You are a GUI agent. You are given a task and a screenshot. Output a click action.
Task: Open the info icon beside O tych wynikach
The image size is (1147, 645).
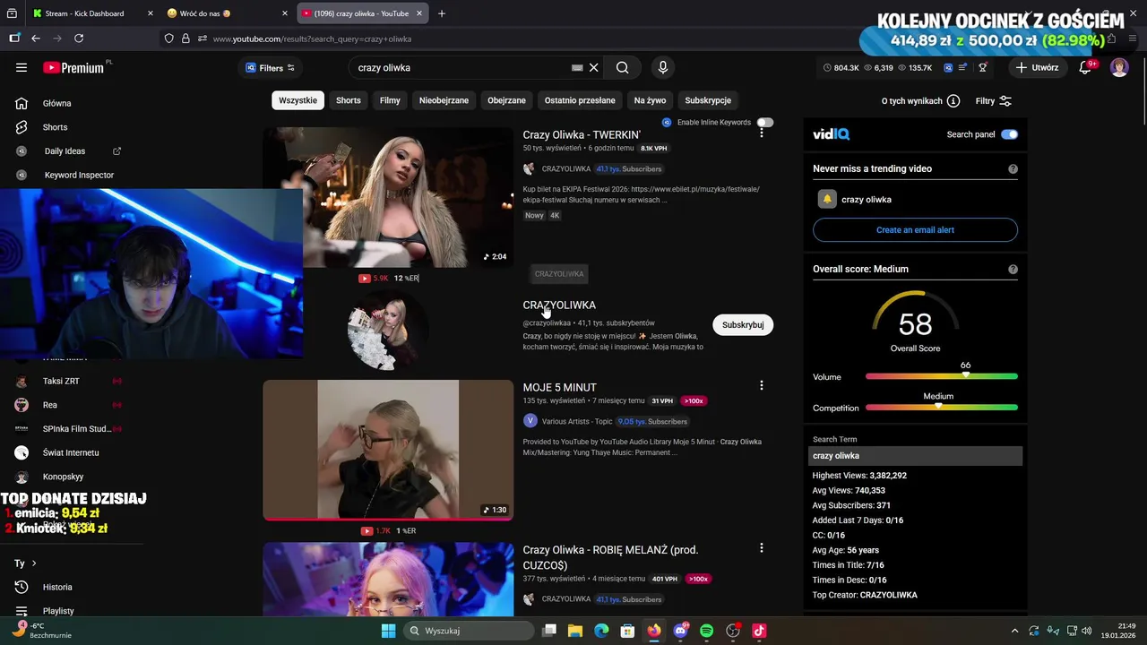[x=953, y=101]
